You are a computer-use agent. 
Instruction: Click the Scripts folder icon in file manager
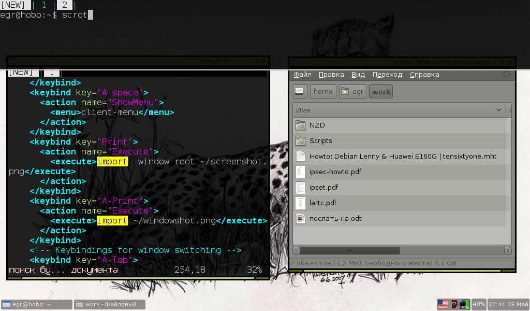300,141
